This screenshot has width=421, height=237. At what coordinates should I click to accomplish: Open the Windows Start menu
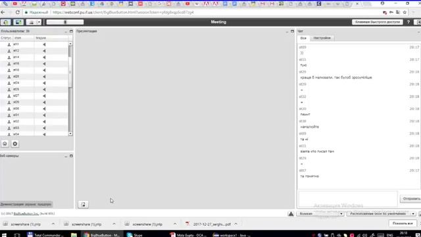(5, 235)
